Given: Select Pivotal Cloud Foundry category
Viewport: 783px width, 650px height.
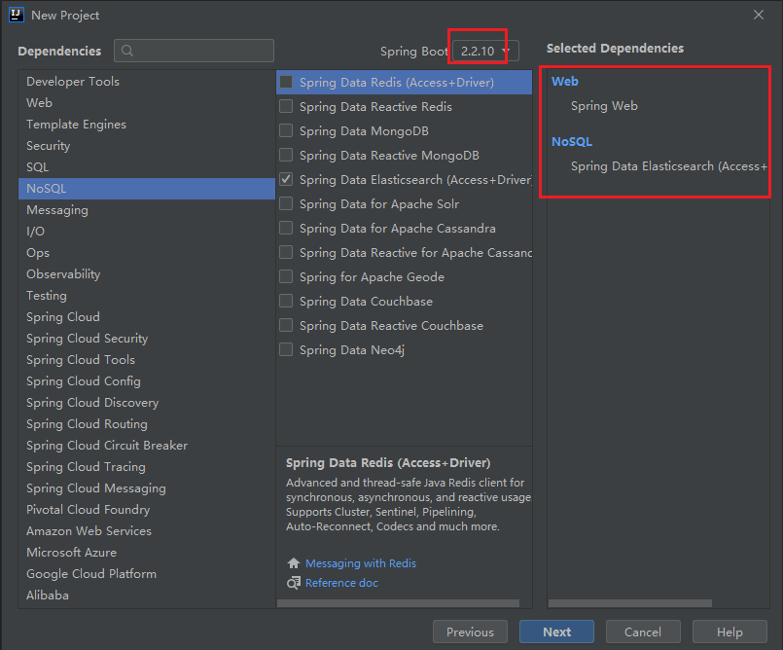Looking at the screenshot, I should [x=147, y=510].
